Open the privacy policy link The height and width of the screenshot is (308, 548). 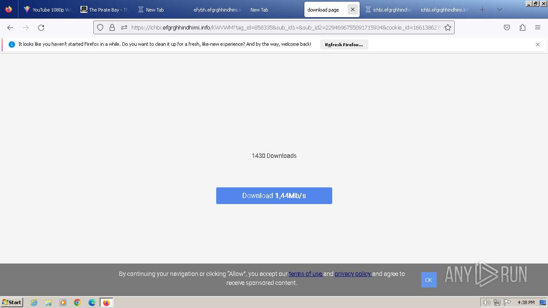tap(353, 274)
